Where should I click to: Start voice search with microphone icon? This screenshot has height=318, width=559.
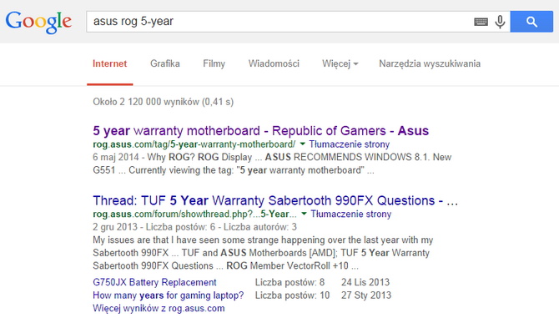pos(500,22)
